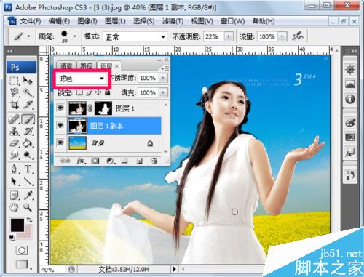364x277 pixels.
Task: Toggle the airbrush button in options bar
Action: [x=298, y=36]
